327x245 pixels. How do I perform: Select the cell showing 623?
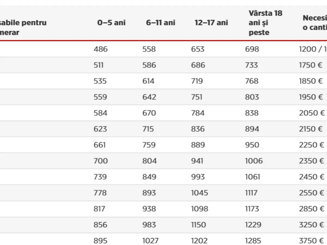[x=100, y=129]
